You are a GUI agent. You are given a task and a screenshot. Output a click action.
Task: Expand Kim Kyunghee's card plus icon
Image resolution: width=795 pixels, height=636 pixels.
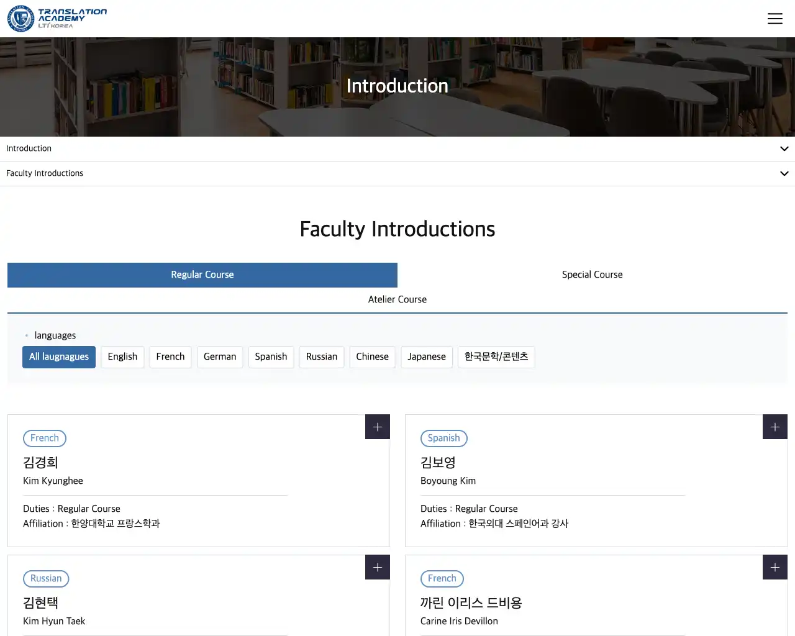[377, 427]
